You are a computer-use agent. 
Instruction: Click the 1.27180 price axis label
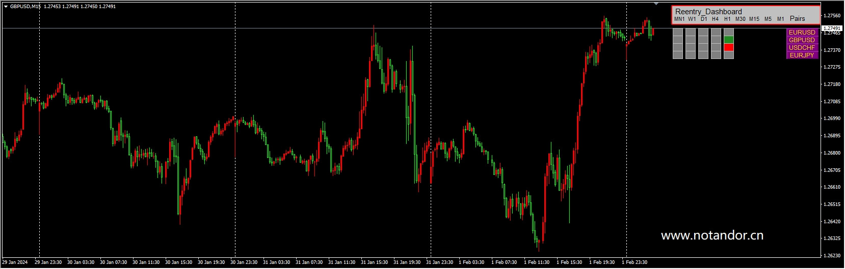[833, 84]
